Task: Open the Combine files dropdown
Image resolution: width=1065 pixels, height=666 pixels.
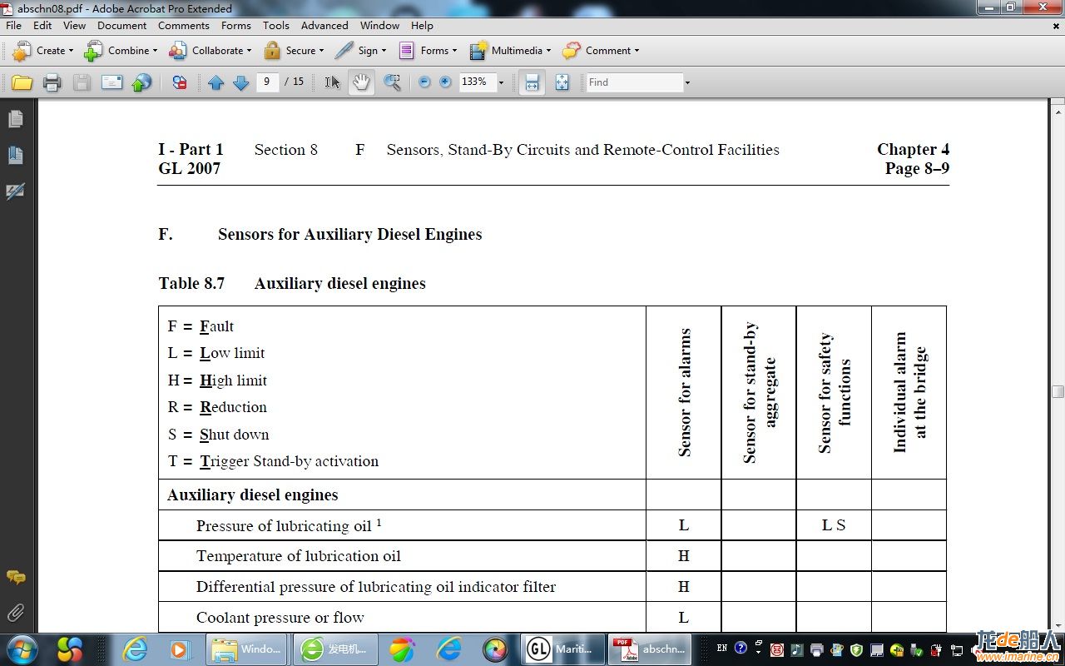Action: 121,51
